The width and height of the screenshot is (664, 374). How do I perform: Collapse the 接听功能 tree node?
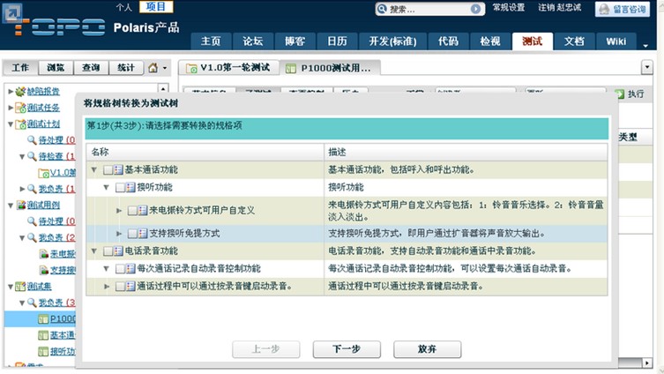[107, 187]
